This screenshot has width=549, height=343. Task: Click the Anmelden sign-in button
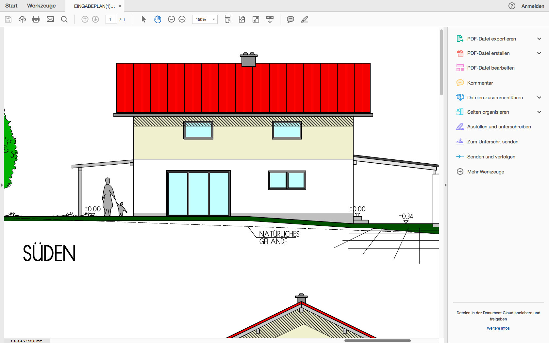point(532,6)
